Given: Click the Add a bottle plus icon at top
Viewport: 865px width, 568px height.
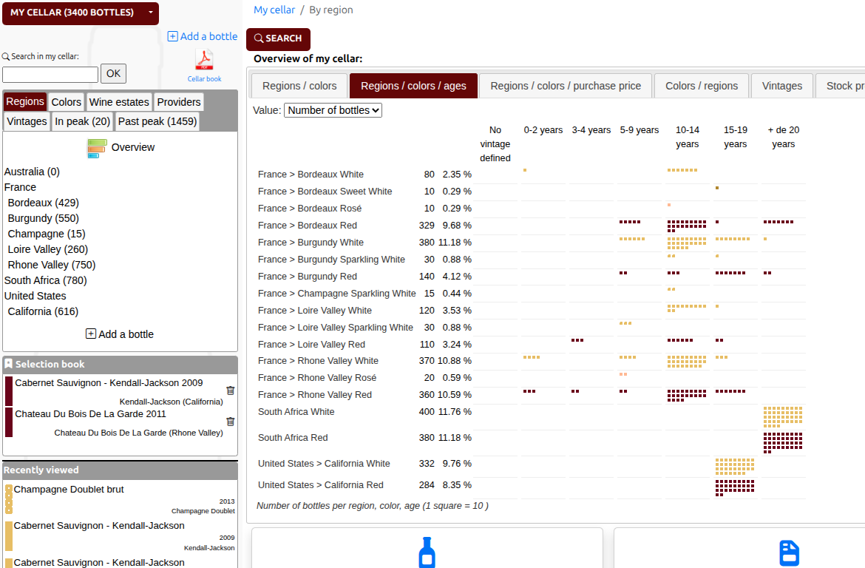Looking at the screenshot, I should coord(172,36).
